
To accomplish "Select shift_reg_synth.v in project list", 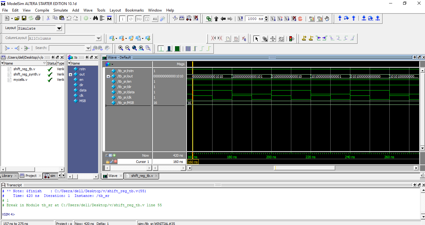I will pyautogui.click(x=27, y=74).
